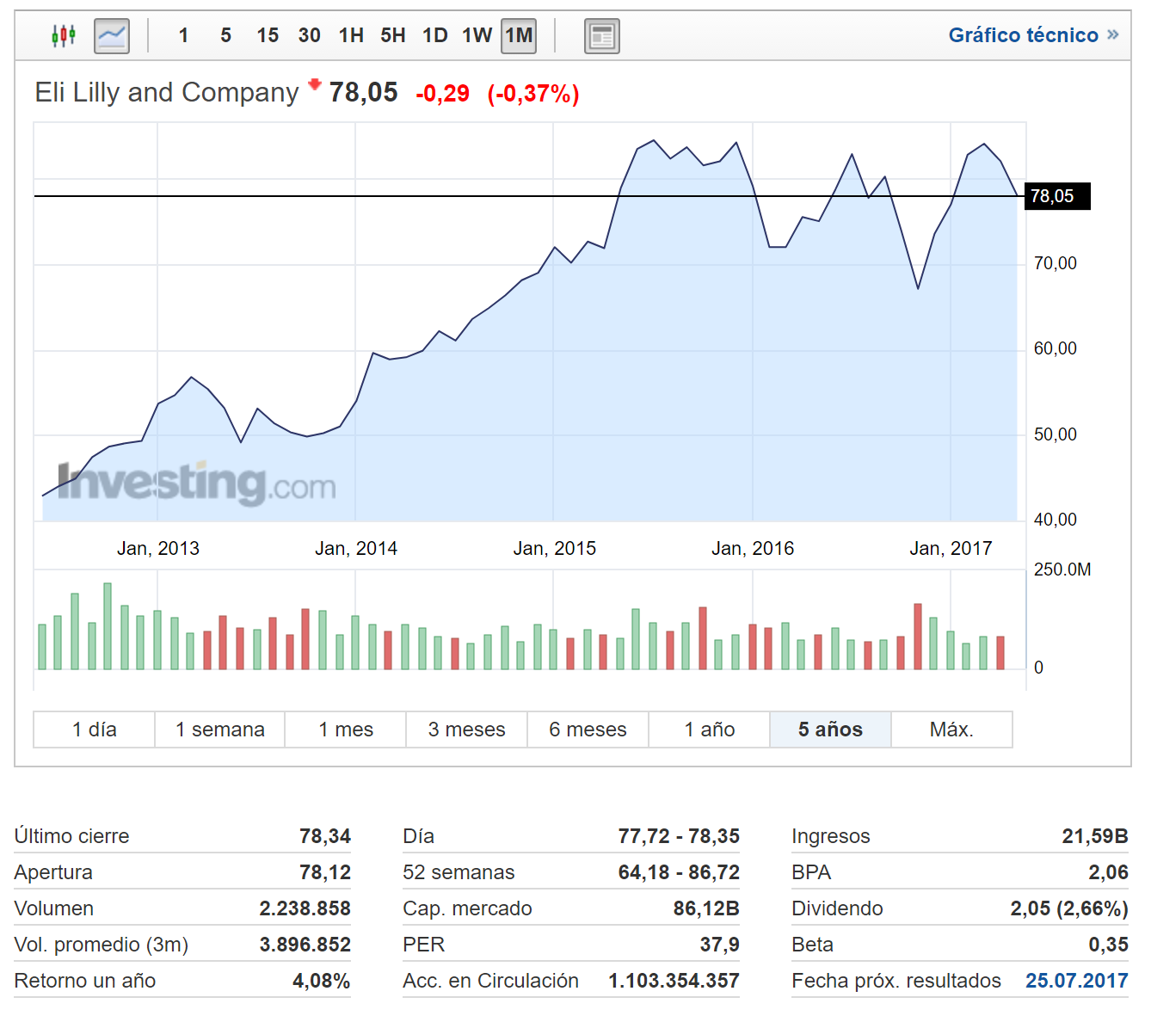Display the Máx. full history range

pyautogui.click(x=951, y=730)
